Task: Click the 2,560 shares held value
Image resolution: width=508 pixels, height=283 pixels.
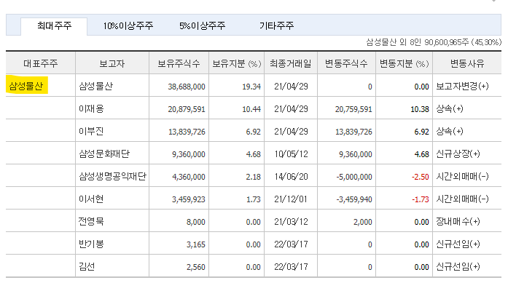Action: (x=195, y=267)
